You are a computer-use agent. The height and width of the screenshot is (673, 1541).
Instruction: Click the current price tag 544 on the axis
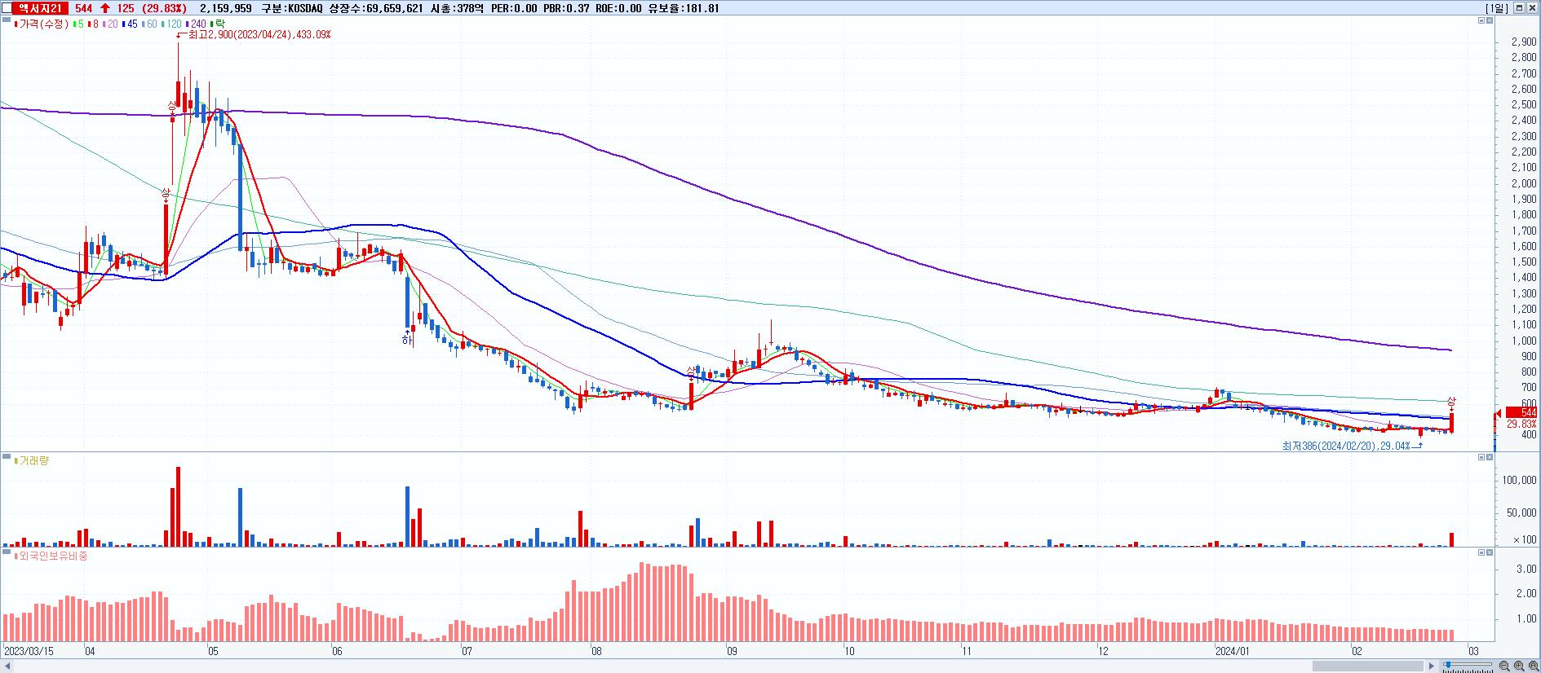coord(1523,412)
